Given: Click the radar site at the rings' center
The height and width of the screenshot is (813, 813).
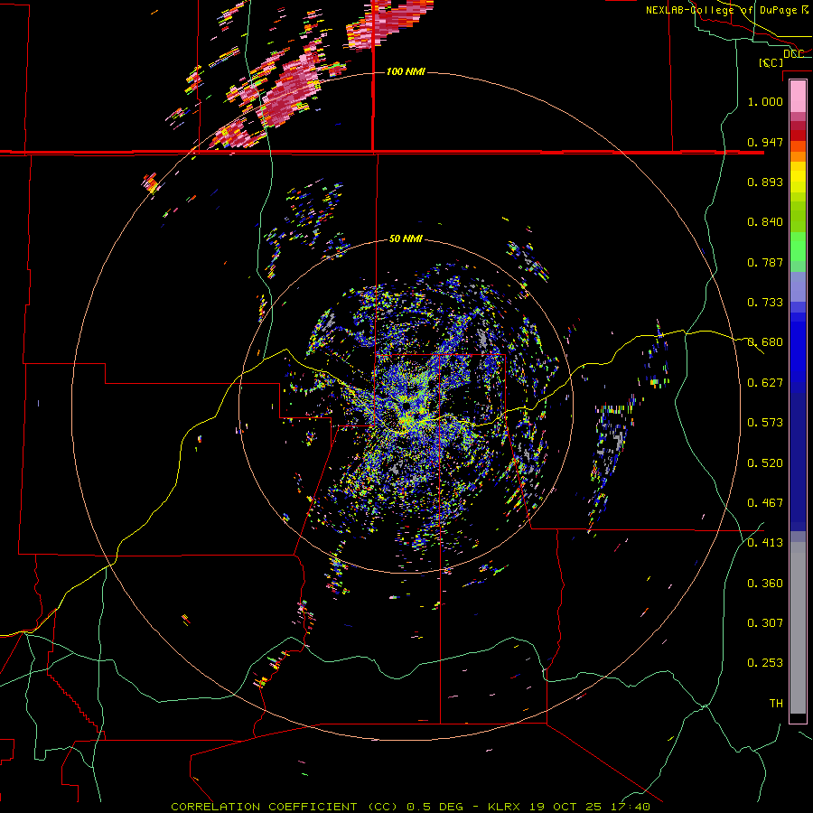Looking at the screenshot, I should tap(406, 406).
